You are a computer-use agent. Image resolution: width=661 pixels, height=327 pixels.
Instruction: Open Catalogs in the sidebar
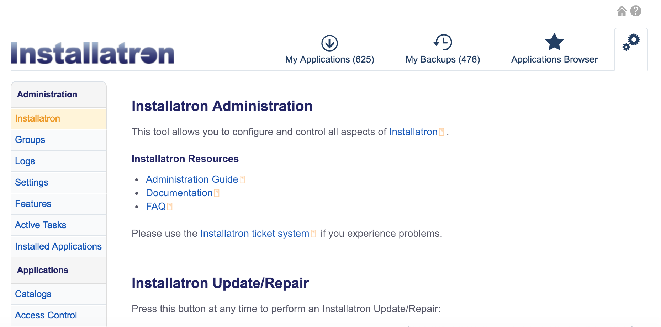click(59, 294)
